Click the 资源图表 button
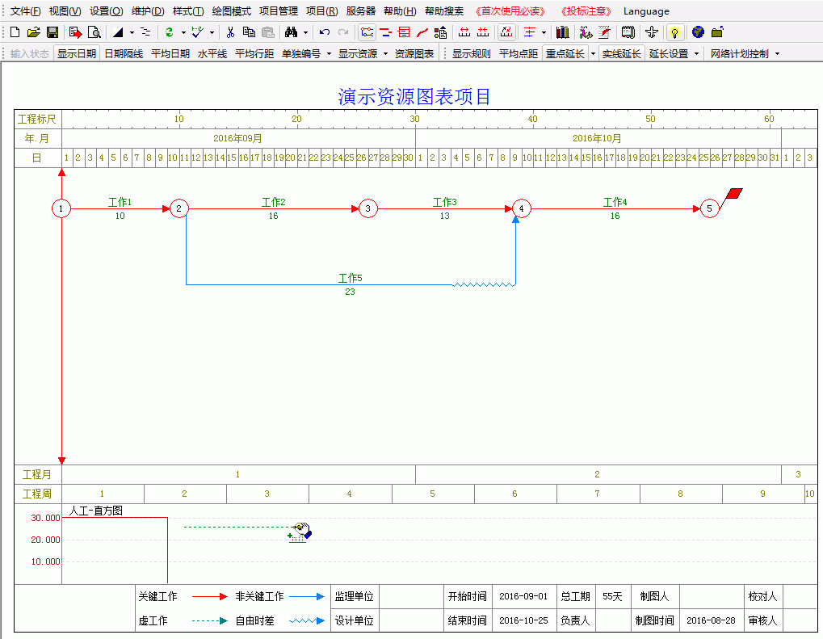 click(414, 53)
